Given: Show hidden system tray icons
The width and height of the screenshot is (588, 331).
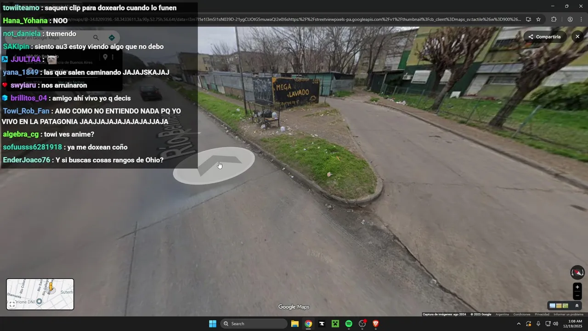Looking at the screenshot, I should pyautogui.click(x=519, y=324).
